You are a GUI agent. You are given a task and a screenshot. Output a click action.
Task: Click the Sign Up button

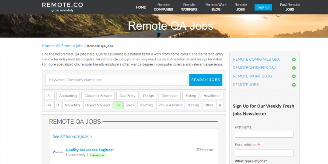[x=263, y=7]
